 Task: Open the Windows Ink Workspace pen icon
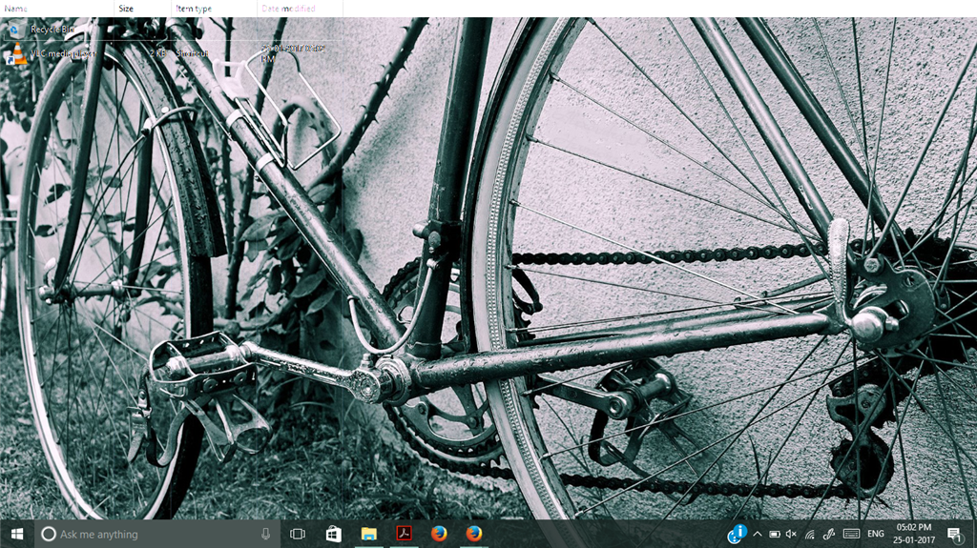point(829,535)
